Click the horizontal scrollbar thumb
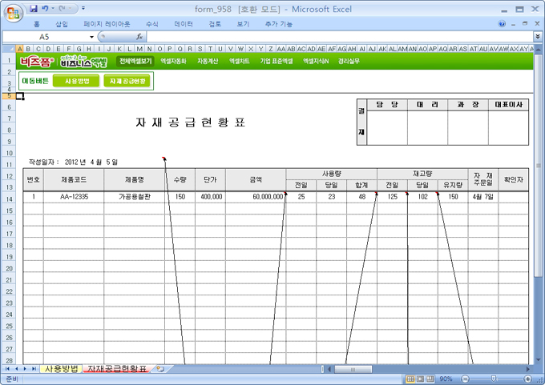 tap(353, 369)
